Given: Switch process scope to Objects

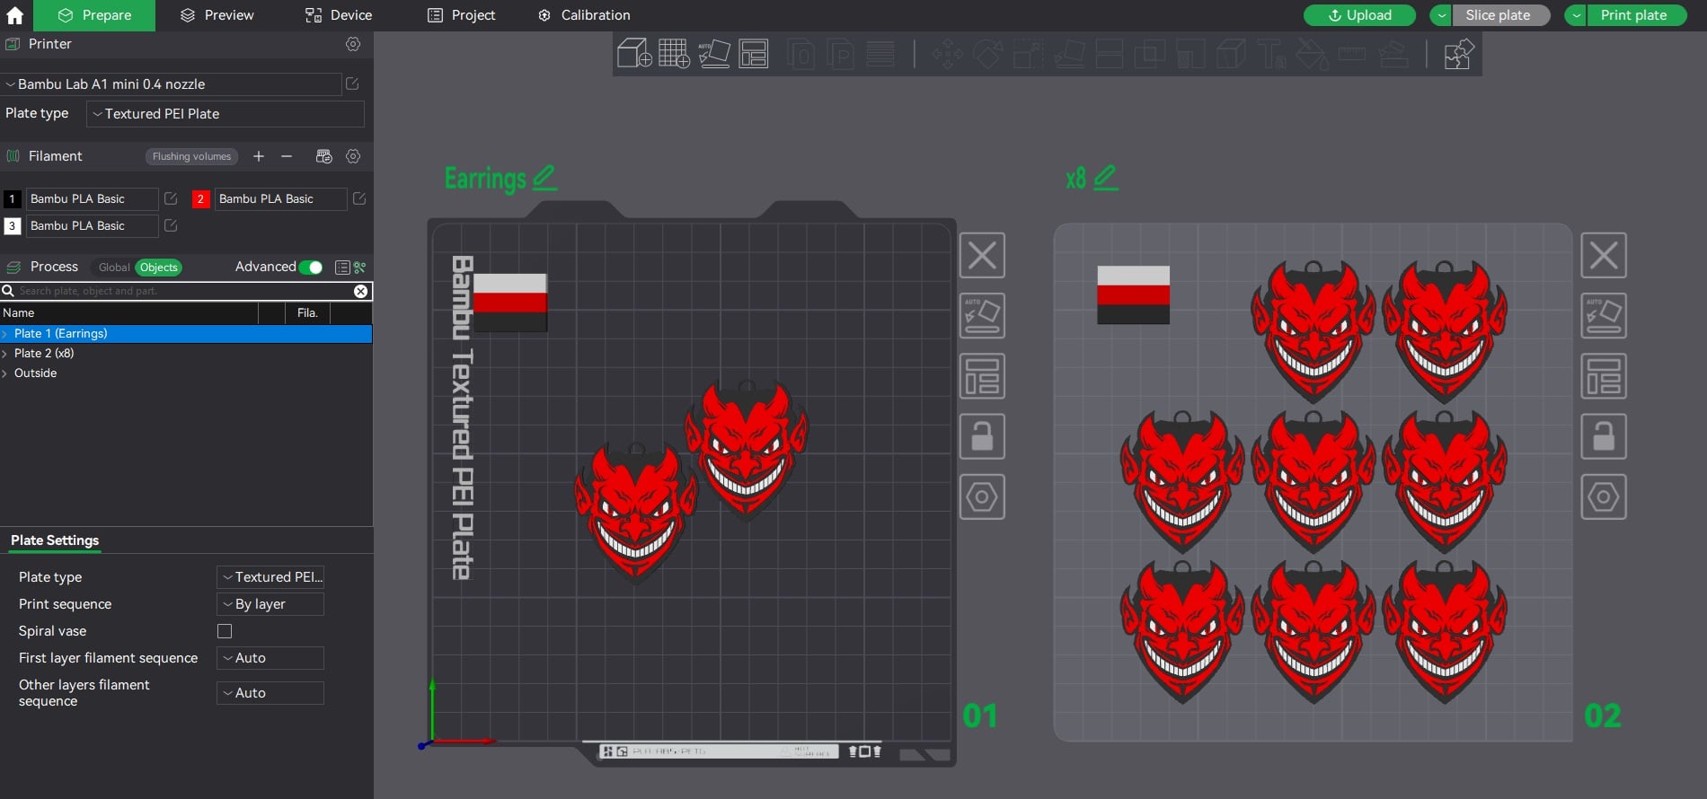Looking at the screenshot, I should pos(158,268).
